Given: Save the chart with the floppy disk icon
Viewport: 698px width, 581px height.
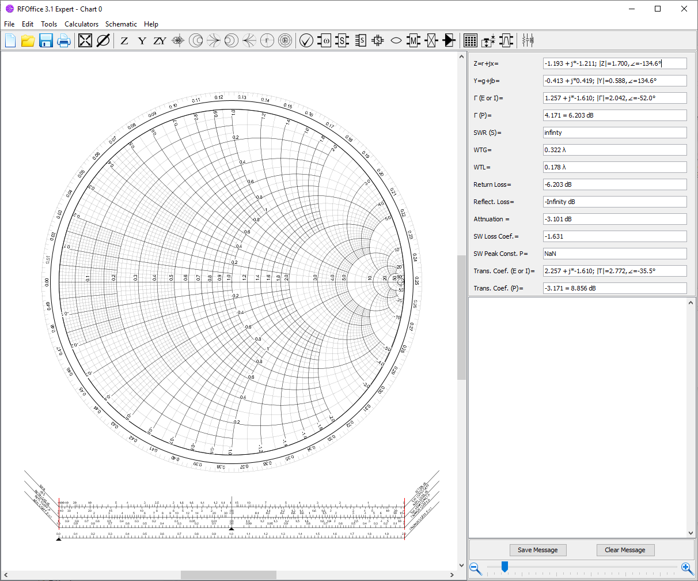Looking at the screenshot, I should (46, 40).
